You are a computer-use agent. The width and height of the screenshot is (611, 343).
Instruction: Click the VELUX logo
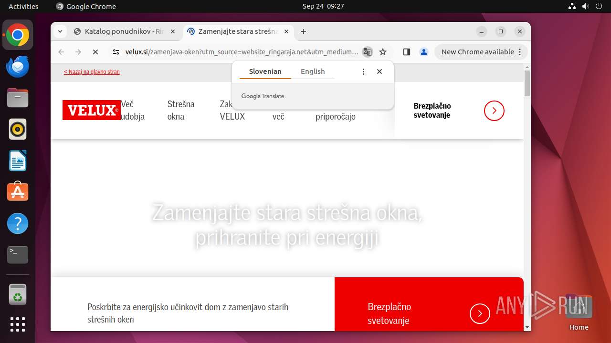pos(92,110)
